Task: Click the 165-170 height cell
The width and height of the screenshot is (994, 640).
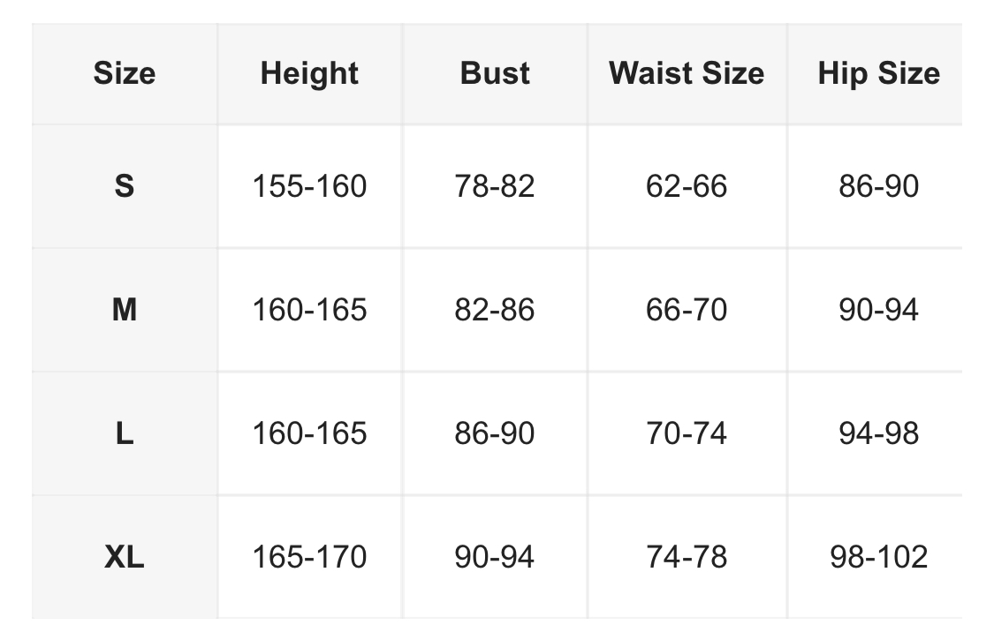Action: tap(309, 557)
